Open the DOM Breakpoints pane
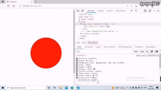 125,47
